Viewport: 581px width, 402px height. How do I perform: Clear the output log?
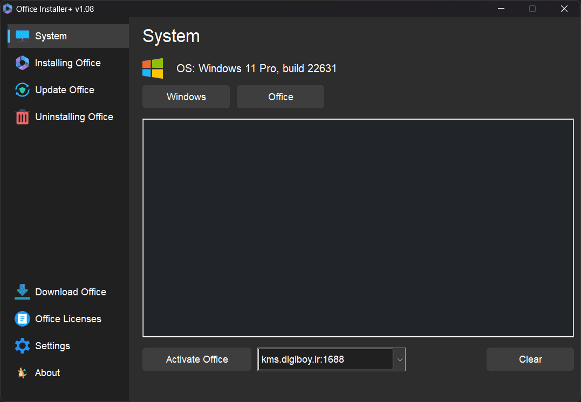pos(530,359)
